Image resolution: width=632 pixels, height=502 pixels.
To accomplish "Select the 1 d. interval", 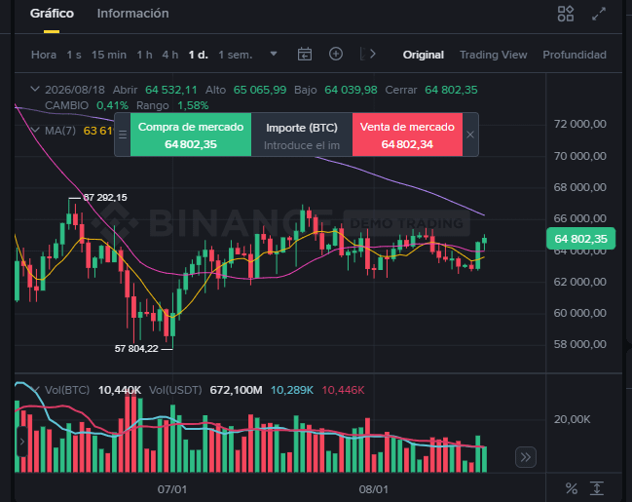I will (x=199, y=55).
